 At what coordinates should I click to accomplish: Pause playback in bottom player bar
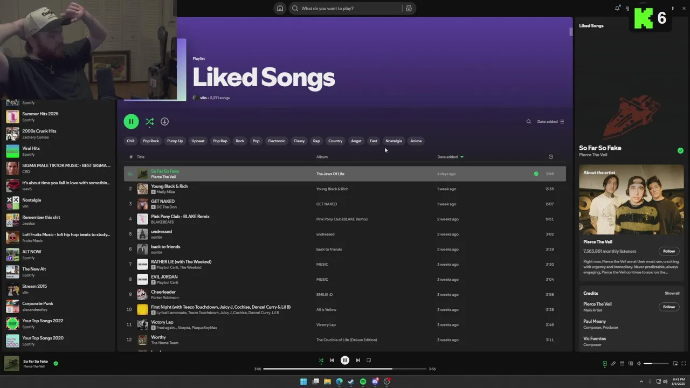tap(345, 361)
